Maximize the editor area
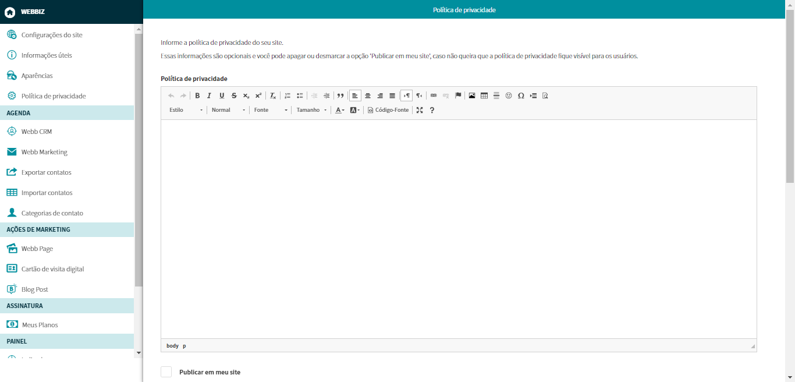The height and width of the screenshot is (382, 795). tap(420, 110)
